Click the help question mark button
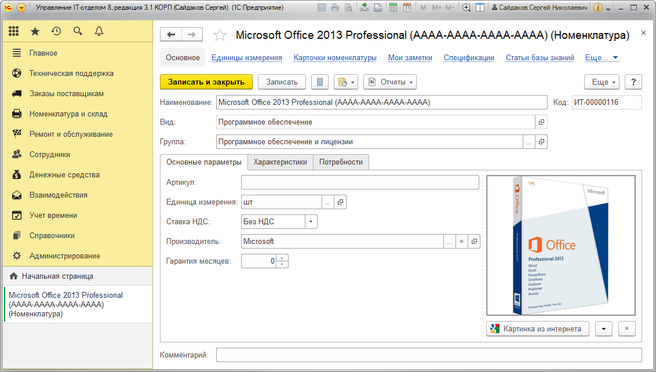This screenshot has height=372, width=656. [633, 82]
